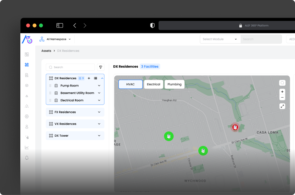Switch to the Plumbing map filter tab
This screenshot has height=195, width=295.
174,84
